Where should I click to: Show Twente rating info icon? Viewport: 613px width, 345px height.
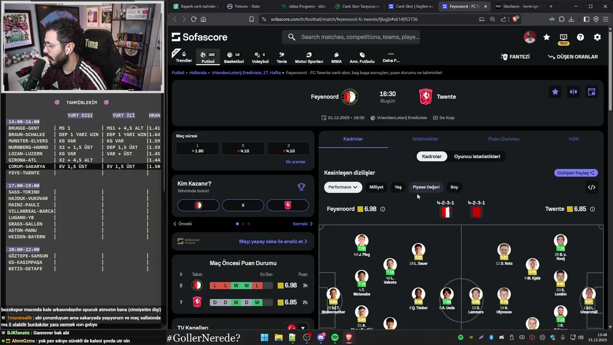[592, 209]
